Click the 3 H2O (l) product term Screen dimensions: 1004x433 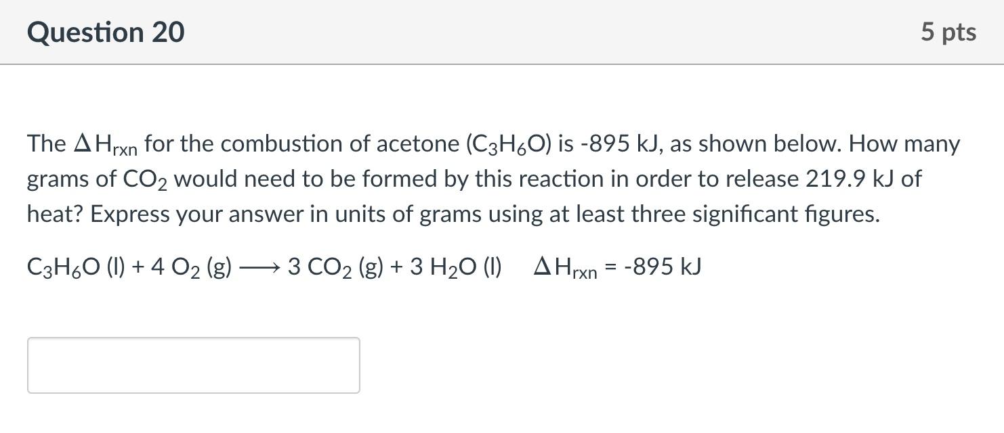(455, 267)
